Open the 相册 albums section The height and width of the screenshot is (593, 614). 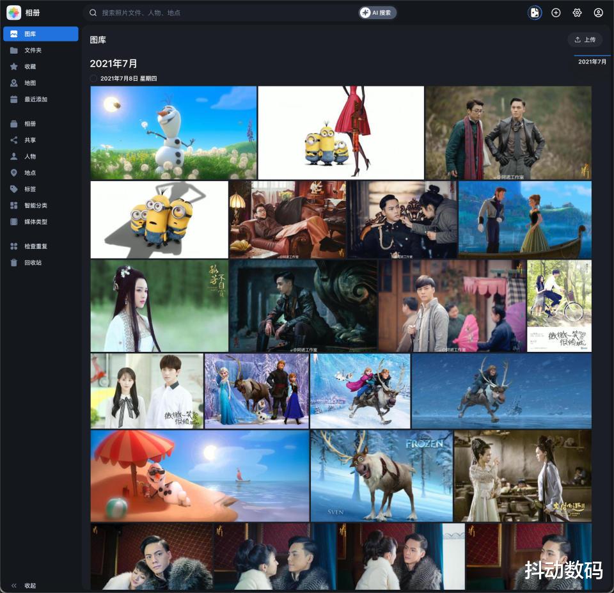click(41, 123)
